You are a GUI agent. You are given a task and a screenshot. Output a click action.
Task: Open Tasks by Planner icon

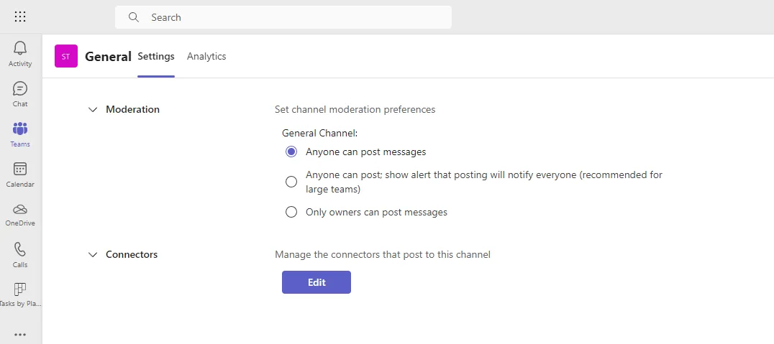20,289
